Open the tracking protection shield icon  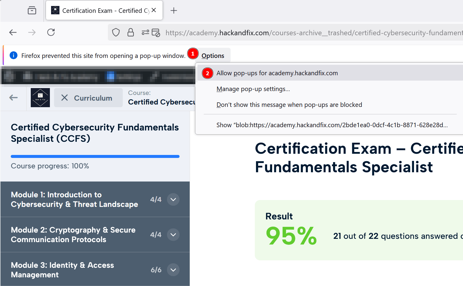click(x=116, y=32)
